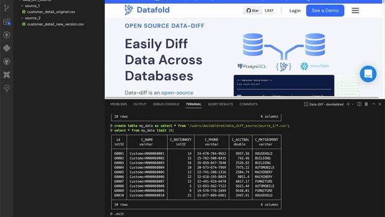Click phone number 31-677-809-6961
The image size is (385, 217).
(212, 195)
